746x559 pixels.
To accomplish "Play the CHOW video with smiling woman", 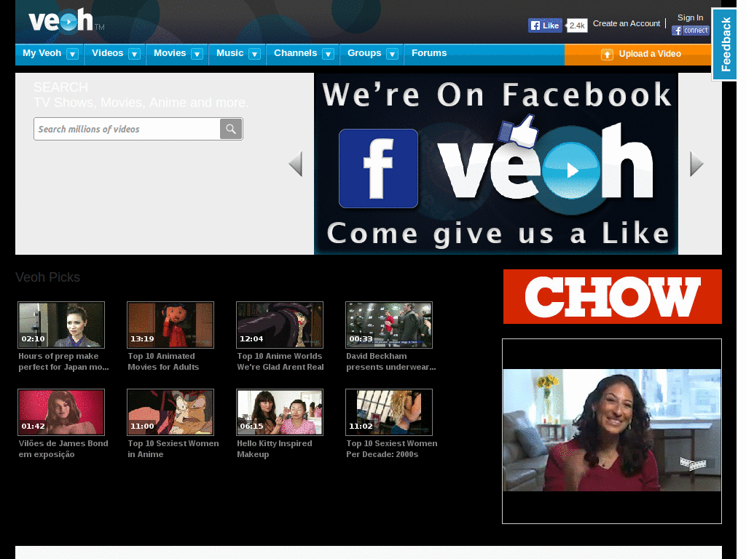I will click(x=612, y=431).
